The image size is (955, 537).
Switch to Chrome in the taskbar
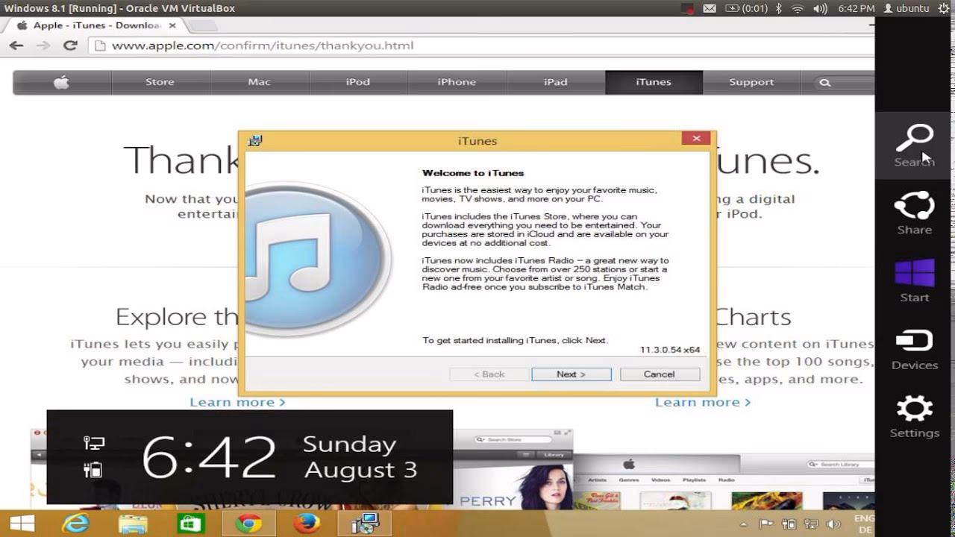point(248,524)
